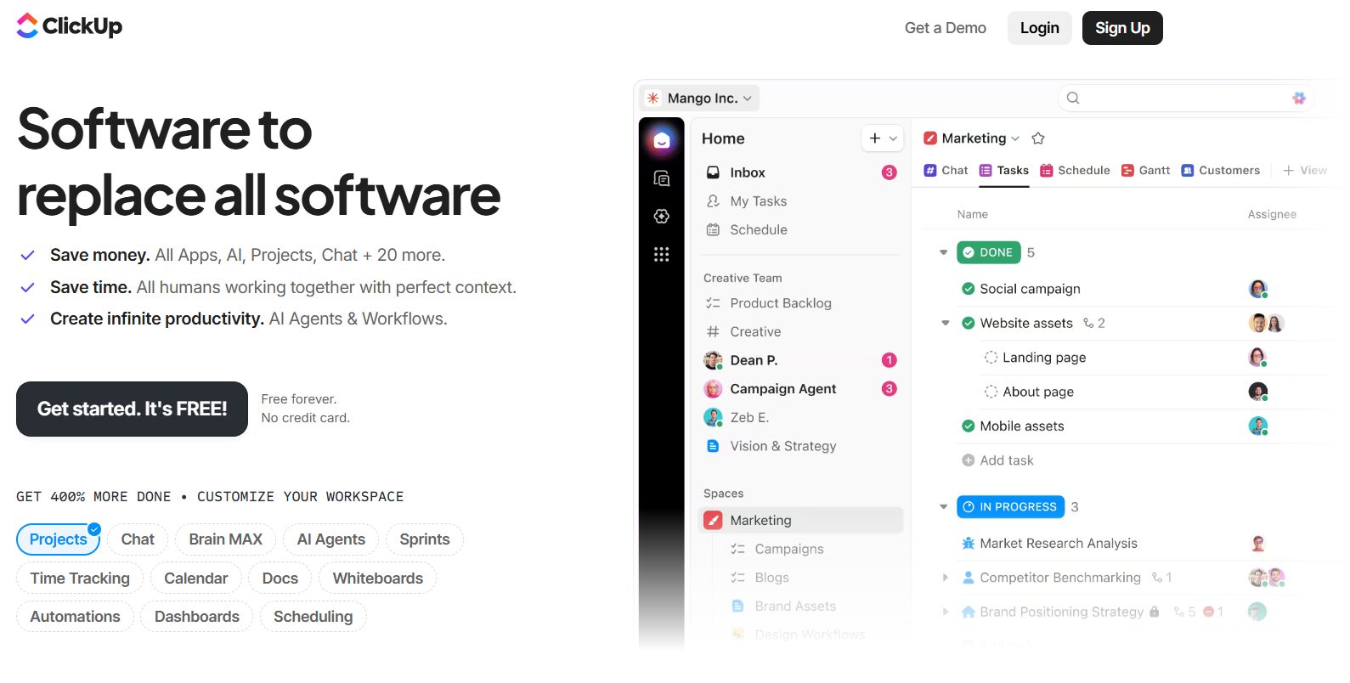This screenshot has width=1350, height=683.
Task: Click Zeb E. avatar
Action: [714, 418]
